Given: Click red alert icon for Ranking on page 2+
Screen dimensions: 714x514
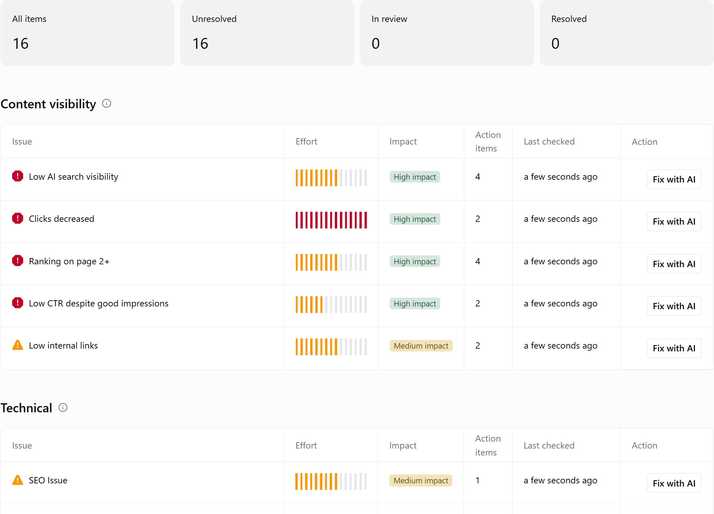Looking at the screenshot, I should [17, 260].
